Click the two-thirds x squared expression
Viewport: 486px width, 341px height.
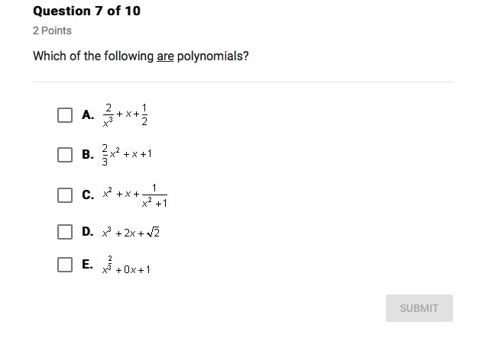[127, 154]
